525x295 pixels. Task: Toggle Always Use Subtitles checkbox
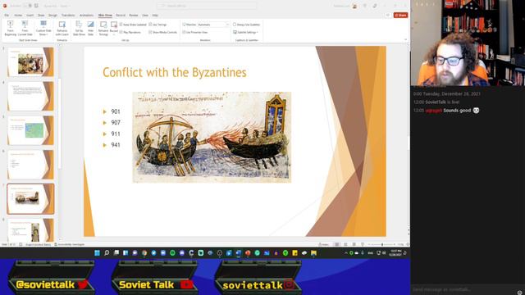[246, 25]
